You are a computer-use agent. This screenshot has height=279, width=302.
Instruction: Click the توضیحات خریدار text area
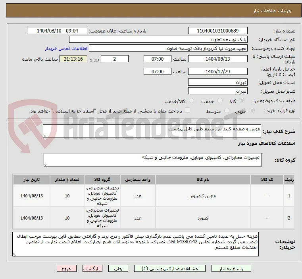[x=135, y=244]
